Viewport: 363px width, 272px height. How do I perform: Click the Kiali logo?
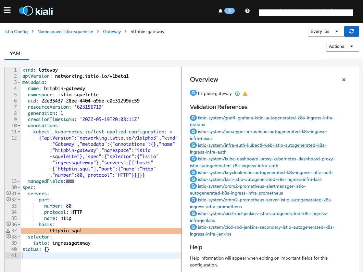(x=36, y=11)
